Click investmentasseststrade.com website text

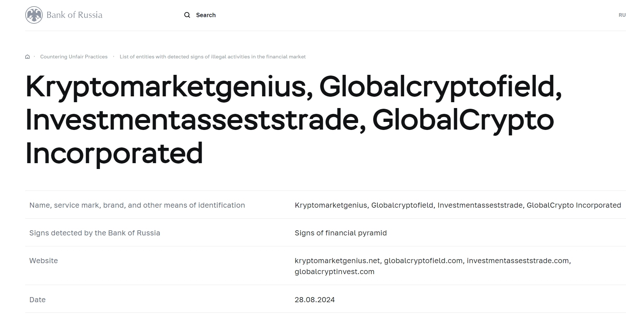pyautogui.click(x=518, y=261)
